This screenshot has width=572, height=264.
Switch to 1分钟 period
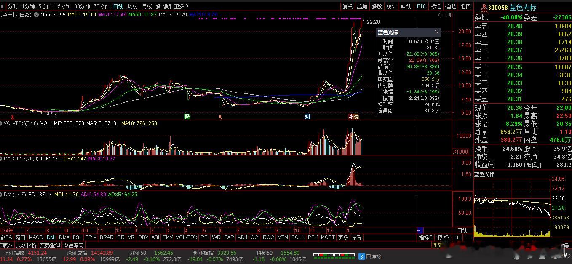[x=28, y=6]
